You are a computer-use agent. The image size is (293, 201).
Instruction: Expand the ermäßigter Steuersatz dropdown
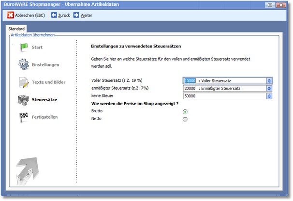pos(269,88)
